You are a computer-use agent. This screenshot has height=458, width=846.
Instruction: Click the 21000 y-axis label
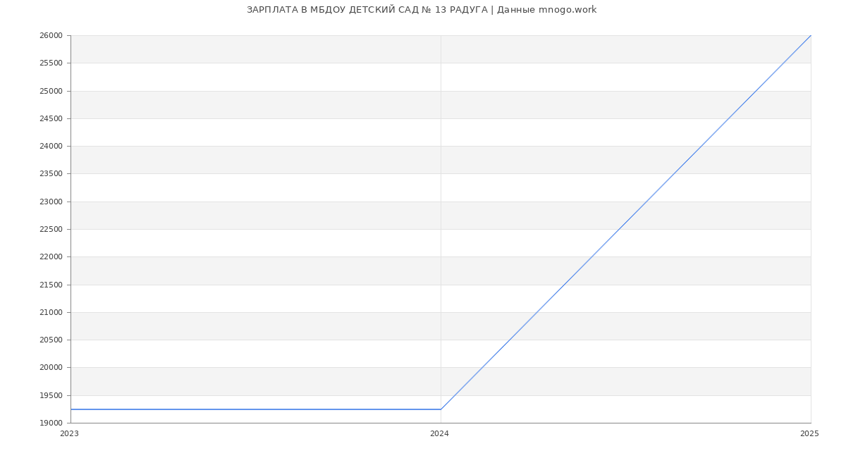51,313
